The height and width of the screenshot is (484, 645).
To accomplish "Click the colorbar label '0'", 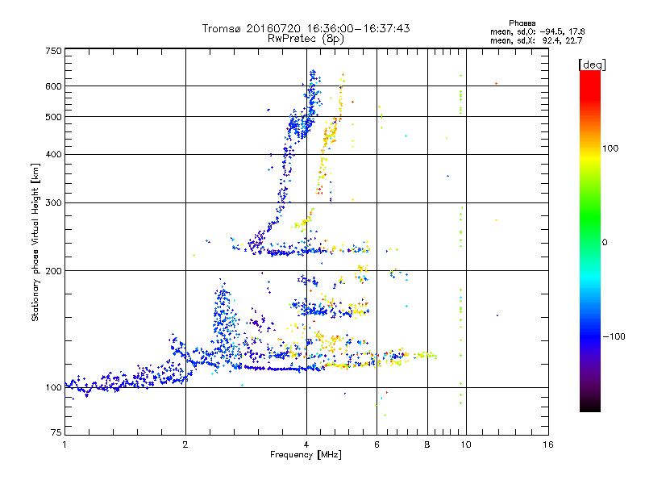I will pyautogui.click(x=604, y=242).
